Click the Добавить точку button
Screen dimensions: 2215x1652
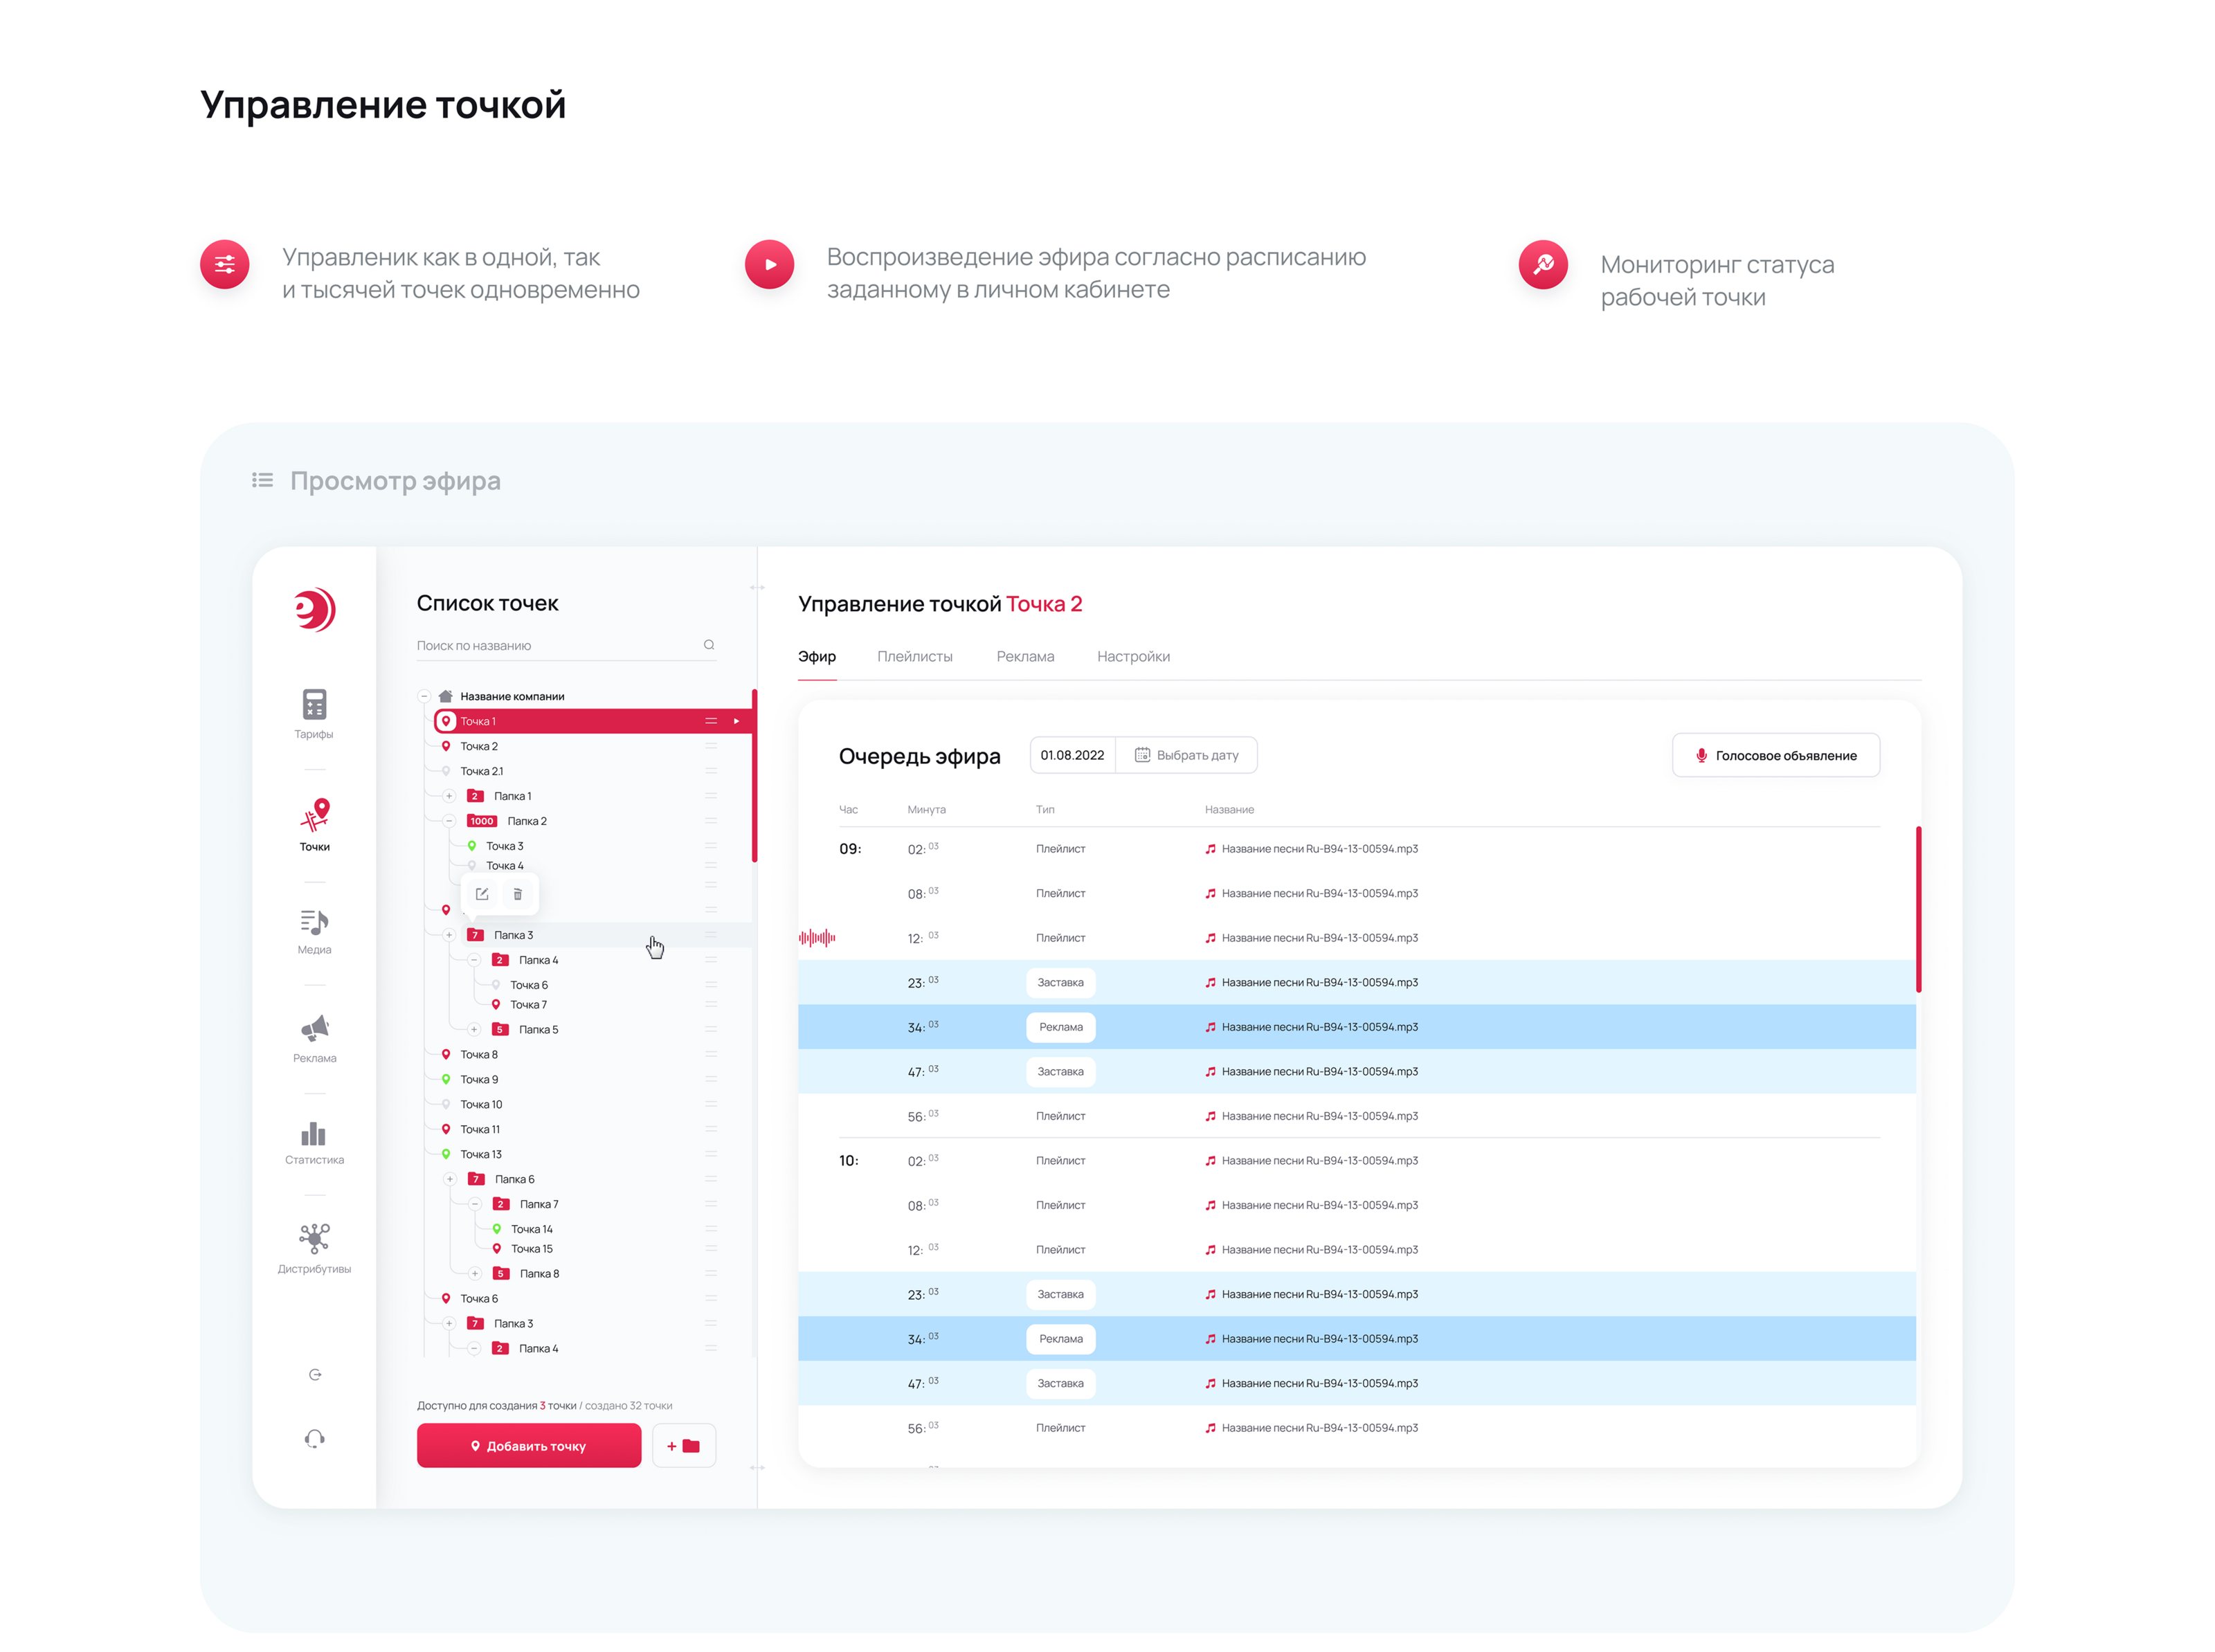(x=528, y=1445)
